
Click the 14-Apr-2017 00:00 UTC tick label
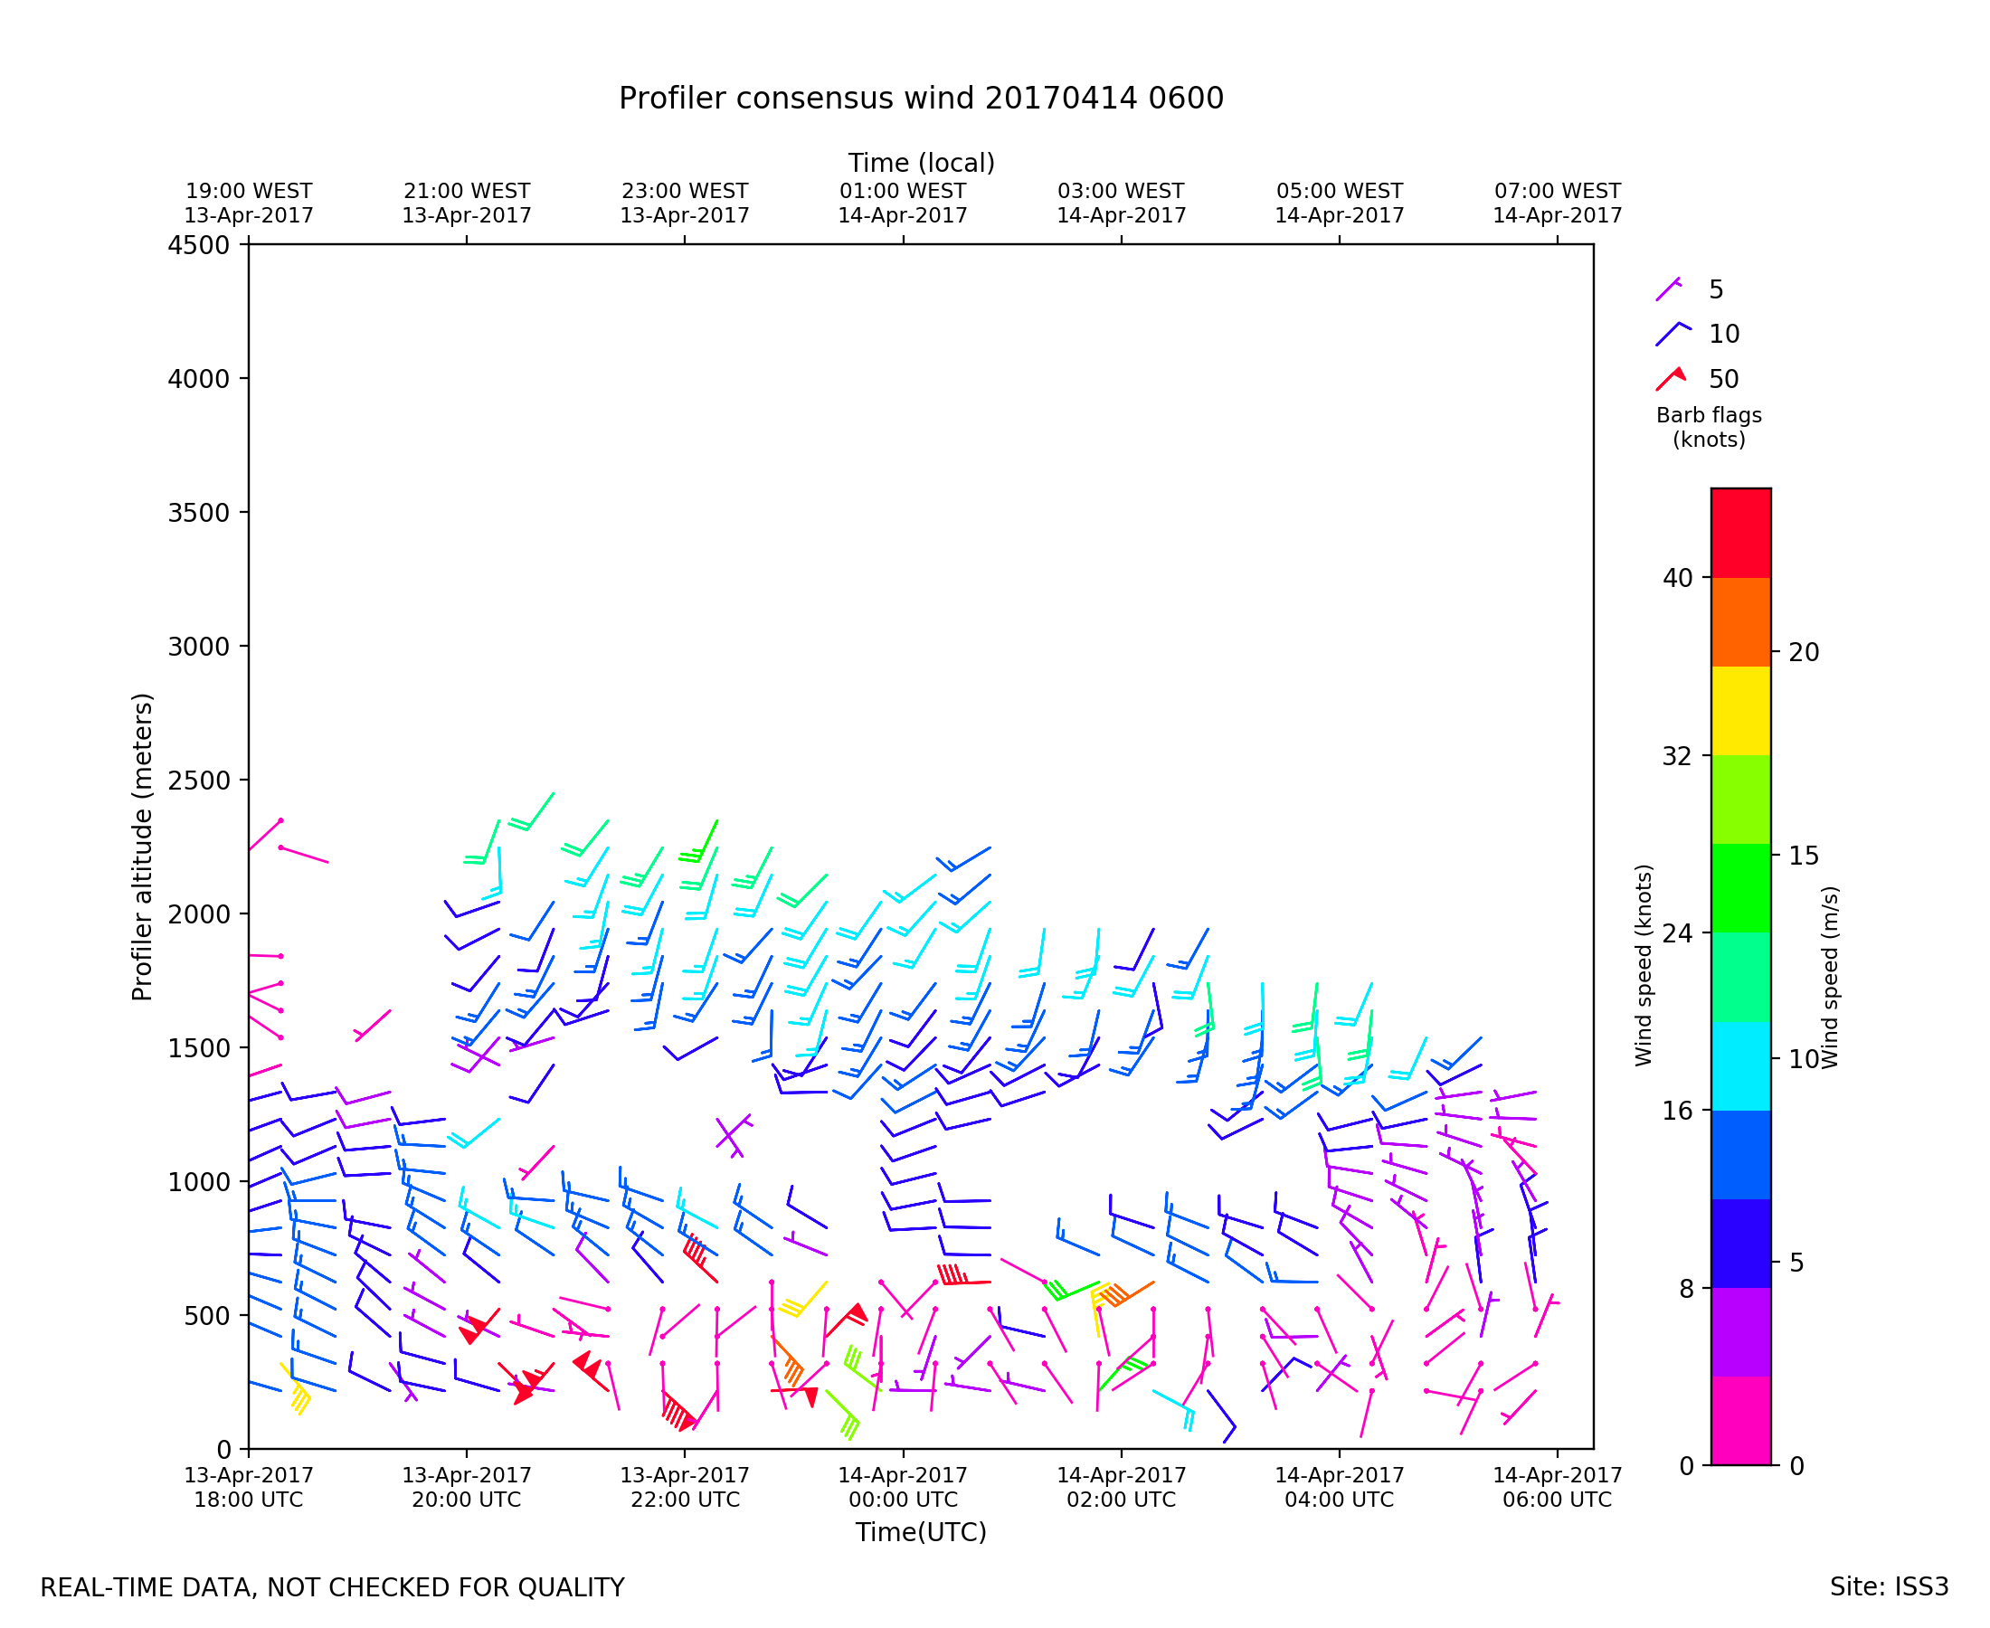pos(903,1486)
